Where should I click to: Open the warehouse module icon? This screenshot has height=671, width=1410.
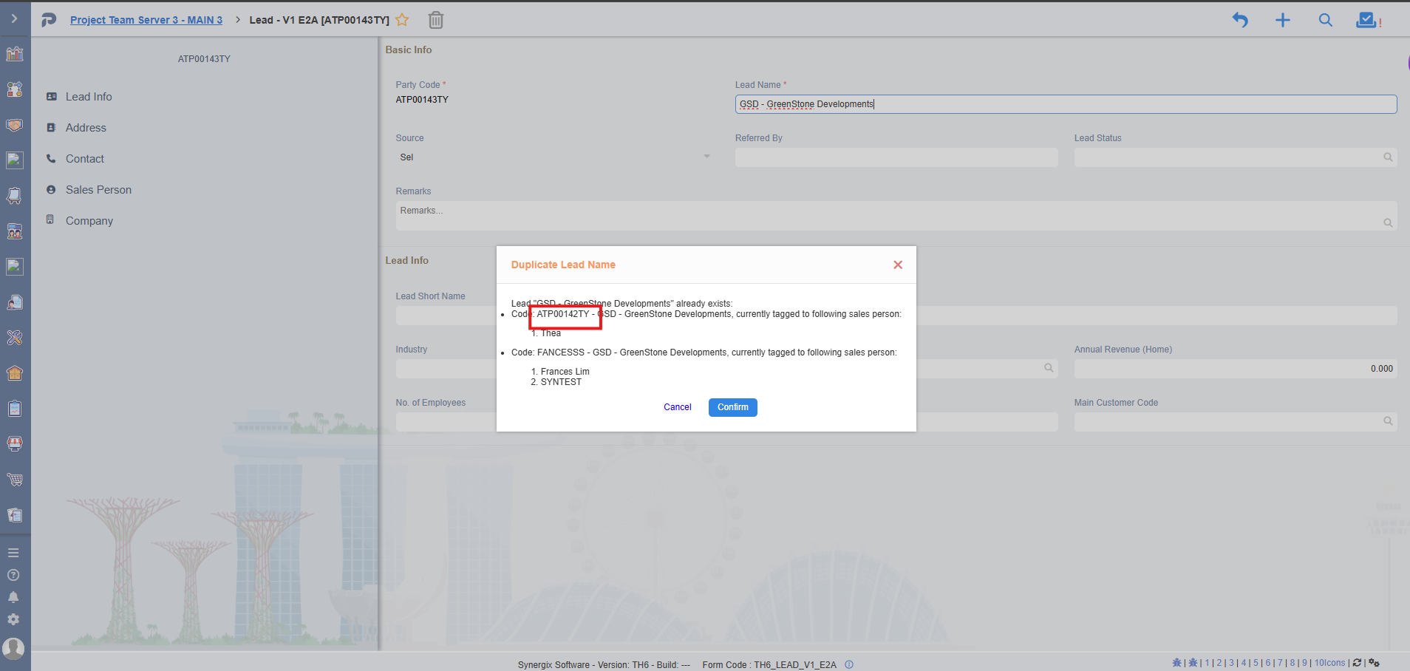tap(15, 373)
